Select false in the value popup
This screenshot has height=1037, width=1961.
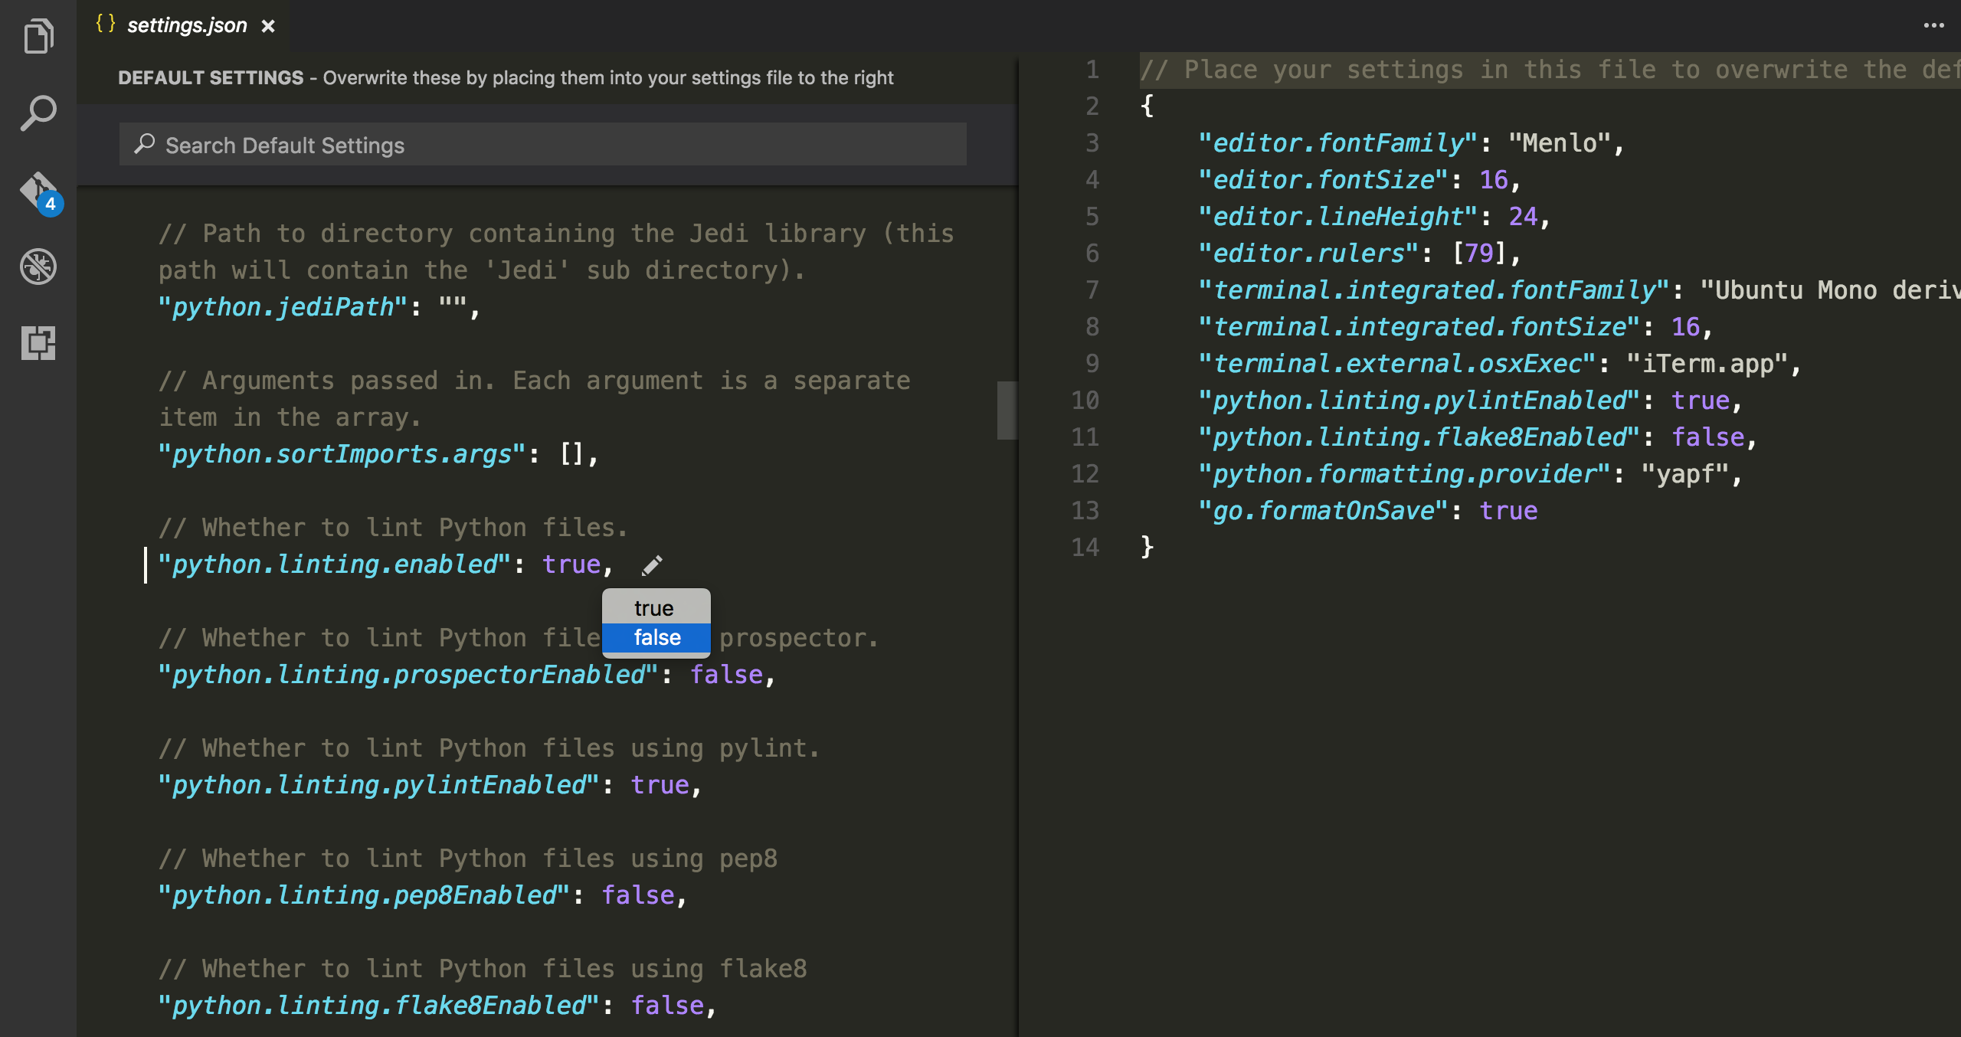(x=656, y=637)
